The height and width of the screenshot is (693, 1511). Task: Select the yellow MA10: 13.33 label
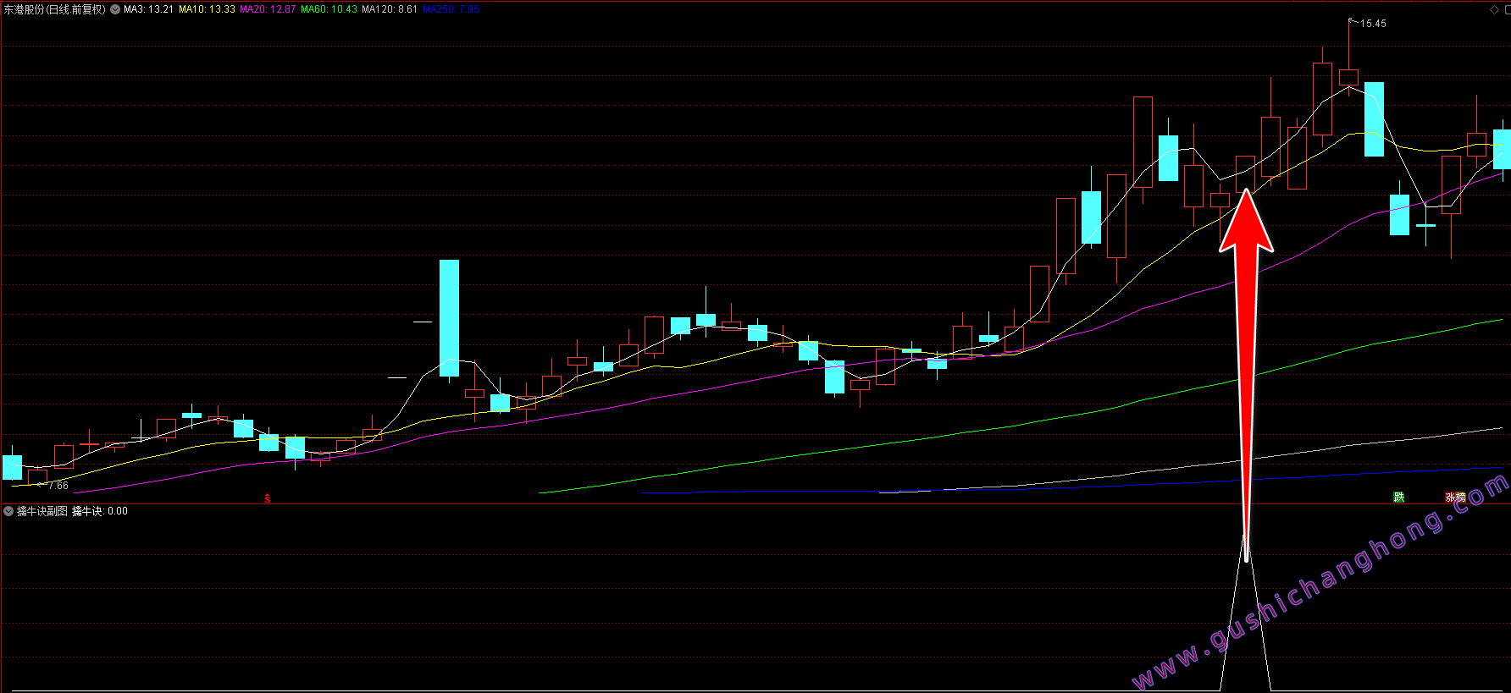point(207,9)
